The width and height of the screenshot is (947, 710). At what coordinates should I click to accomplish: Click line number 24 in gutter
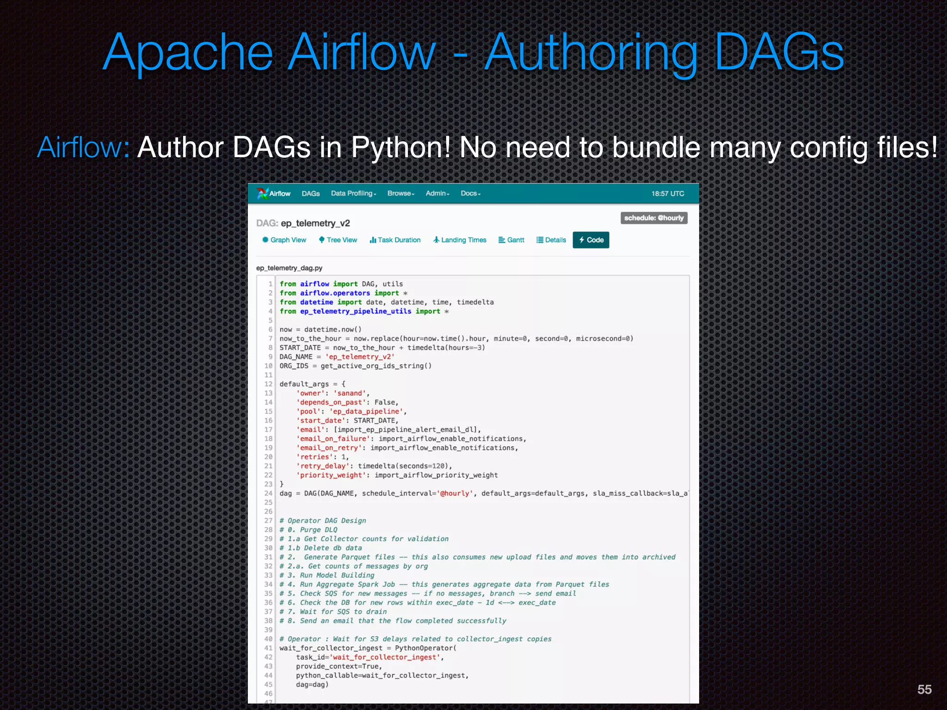pos(268,493)
